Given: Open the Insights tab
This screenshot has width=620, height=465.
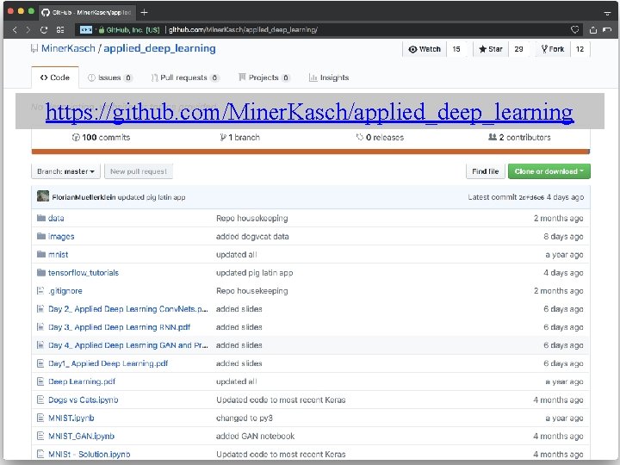Looking at the screenshot, I should (x=329, y=77).
